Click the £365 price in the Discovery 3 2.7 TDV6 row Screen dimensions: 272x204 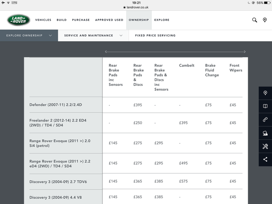click(138, 181)
